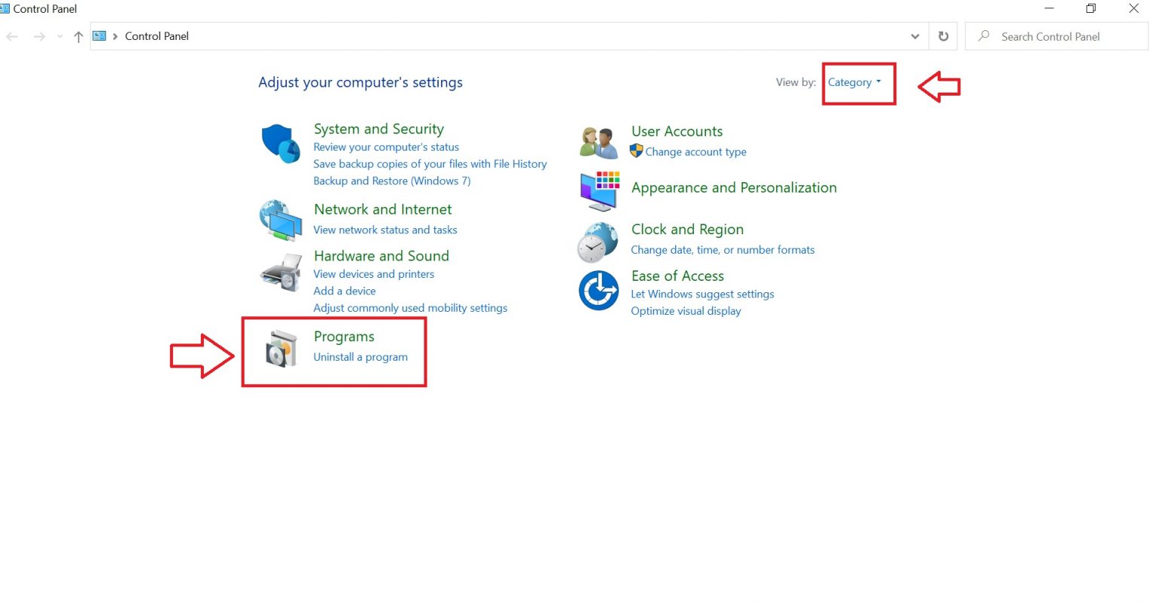The width and height of the screenshot is (1156, 607).
Task: Expand the address bar history dropdown
Action: (914, 36)
